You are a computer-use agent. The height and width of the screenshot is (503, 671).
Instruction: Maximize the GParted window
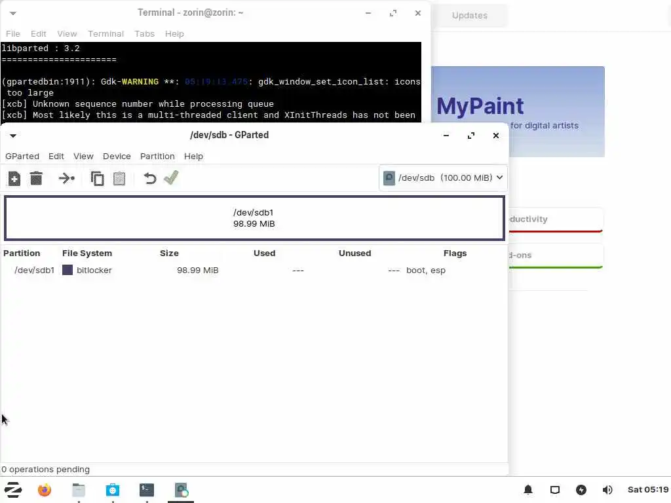(x=470, y=136)
